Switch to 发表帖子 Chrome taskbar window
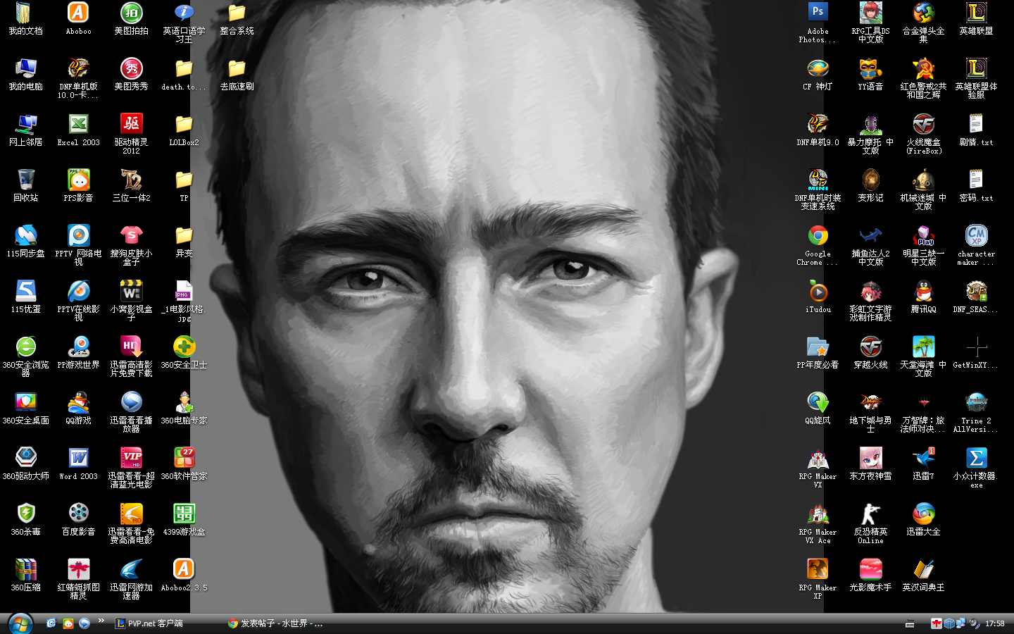This screenshot has width=1014, height=634. pos(276,623)
